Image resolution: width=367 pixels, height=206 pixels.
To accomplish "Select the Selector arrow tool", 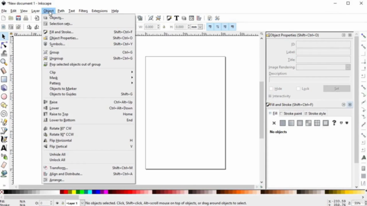I will pos(4,37).
